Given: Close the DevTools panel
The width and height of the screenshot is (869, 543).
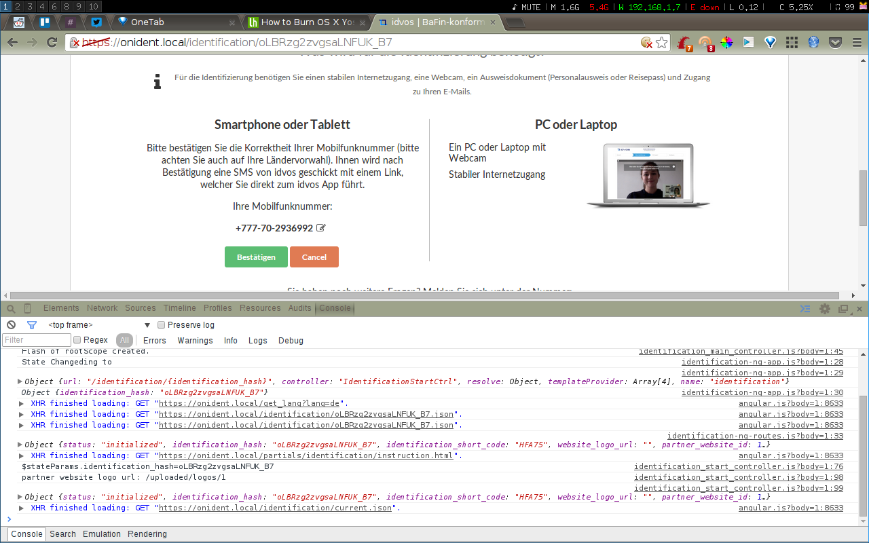Looking at the screenshot, I should (859, 309).
